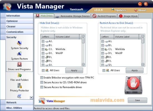Image resolution: width=153 pixels, height=111 pixels.
Task: Click All Users icon under Restrict drives
Action: pyautogui.click(x=108, y=70)
